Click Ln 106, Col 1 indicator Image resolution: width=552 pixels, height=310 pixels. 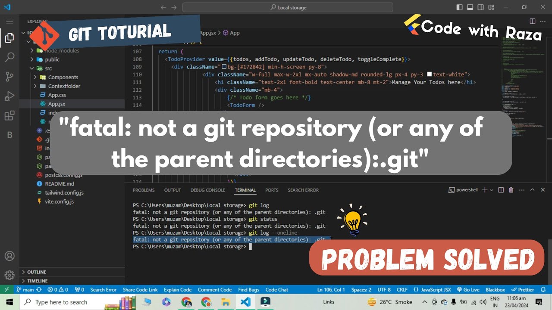coord(331,290)
